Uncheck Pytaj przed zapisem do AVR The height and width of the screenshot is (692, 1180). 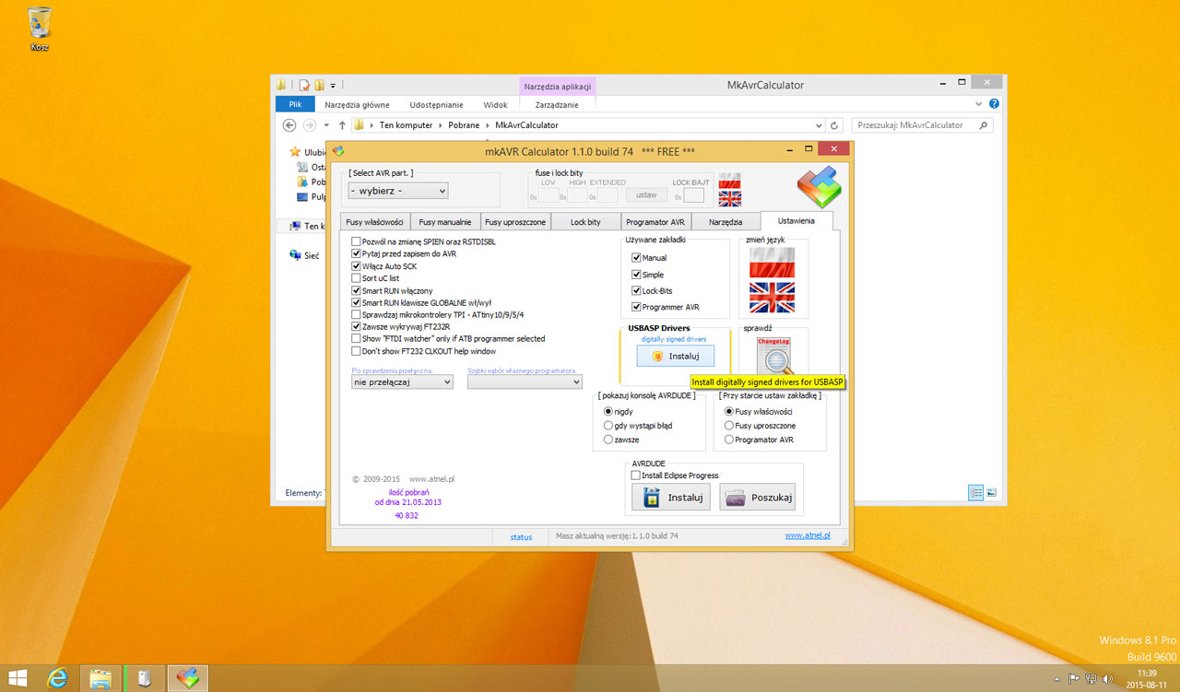(x=356, y=253)
